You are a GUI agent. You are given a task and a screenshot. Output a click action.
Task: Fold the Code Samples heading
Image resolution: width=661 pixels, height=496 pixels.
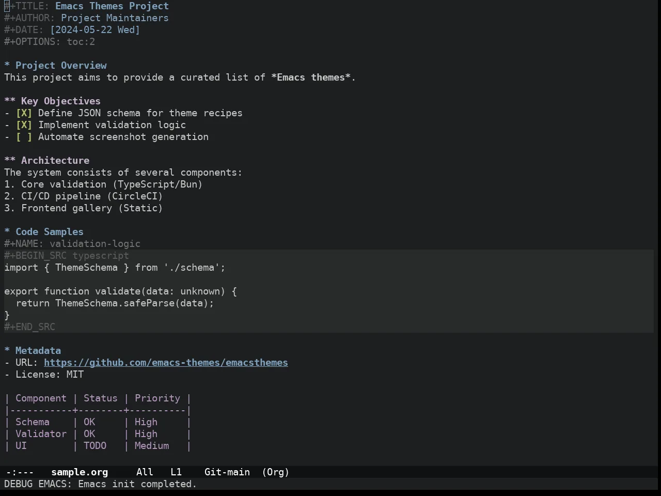[44, 232]
